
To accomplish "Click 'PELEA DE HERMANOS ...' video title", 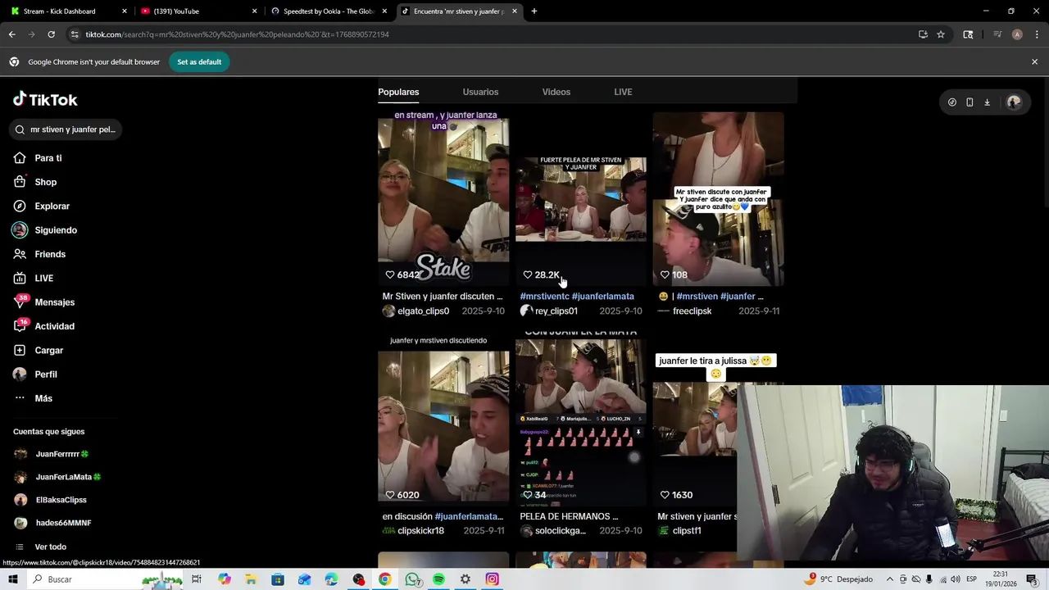I will tap(569, 516).
